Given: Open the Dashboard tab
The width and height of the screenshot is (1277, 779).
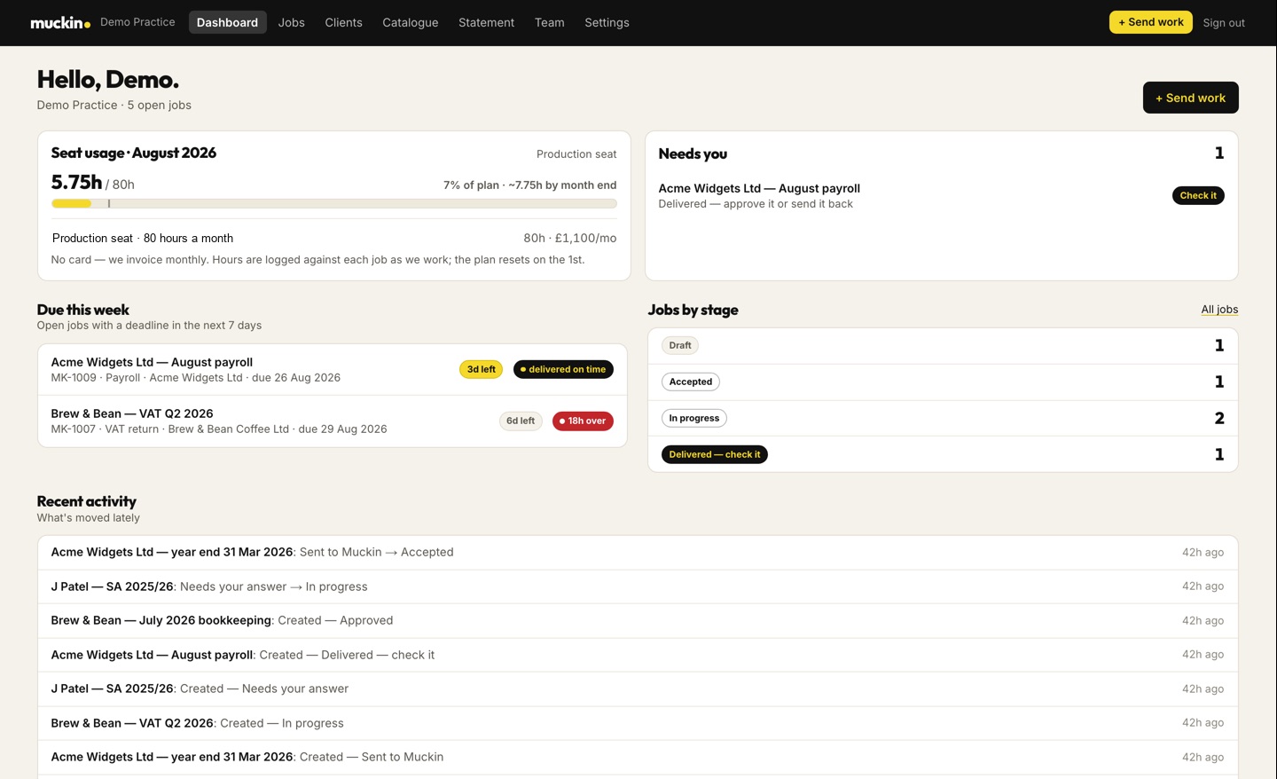Looking at the screenshot, I should [227, 22].
